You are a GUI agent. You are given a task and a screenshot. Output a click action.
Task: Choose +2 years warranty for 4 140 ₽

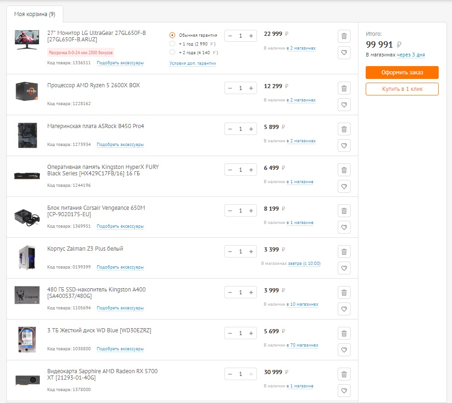click(x=173, y=52)
